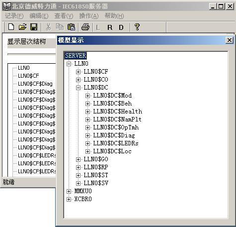The image size is (236, 227).
Task: Save using the floppy disk icon
Action: coord(34,27)
